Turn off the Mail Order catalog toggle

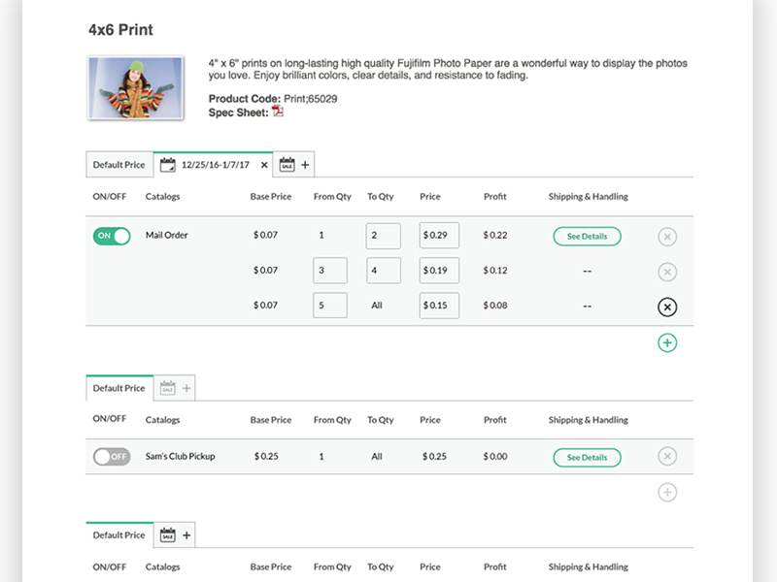point(112,236)
